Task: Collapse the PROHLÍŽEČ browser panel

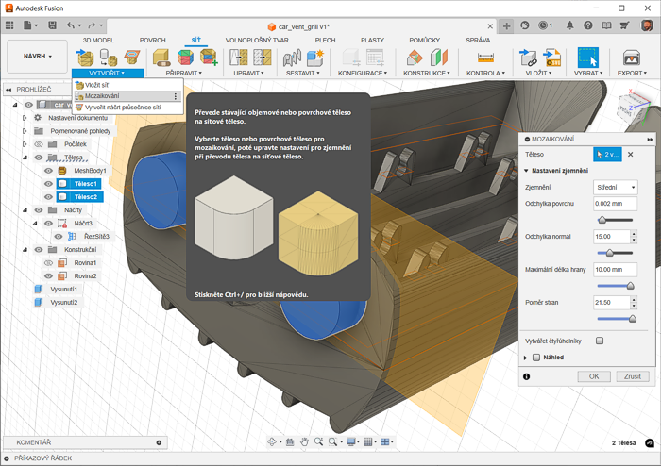Action: 8,90
